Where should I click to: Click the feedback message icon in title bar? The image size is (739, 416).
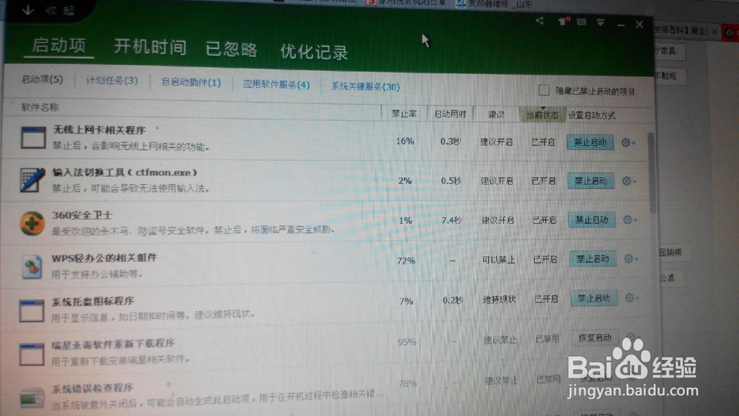tap(582, 22)
